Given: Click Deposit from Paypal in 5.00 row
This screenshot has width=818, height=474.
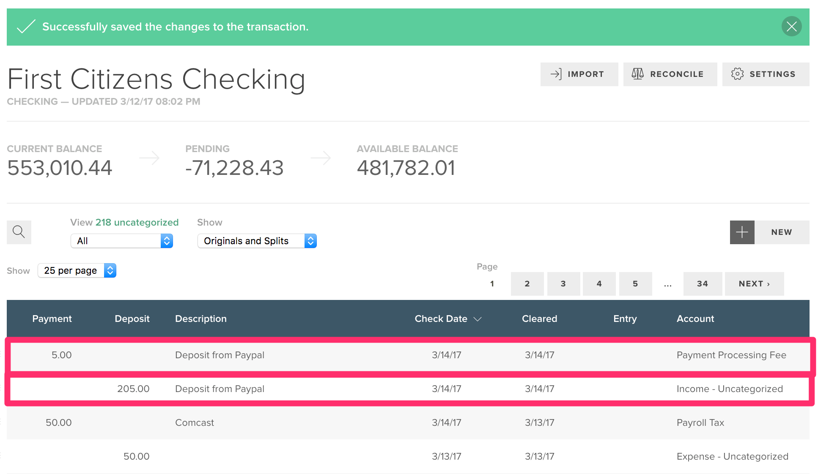Looking at the screenshot, I should click(x=220, y=355).
